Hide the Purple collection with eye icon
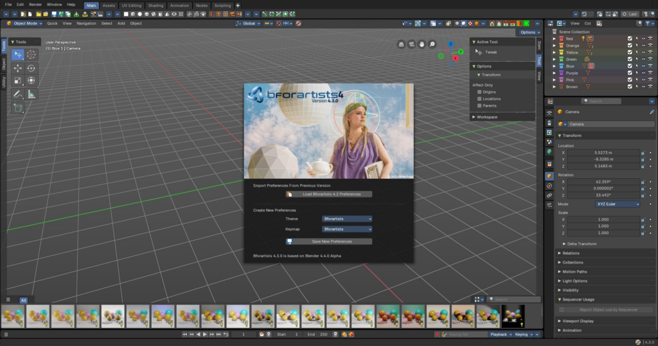The height and width of the screenshot is (346, 658). point(643,73)
